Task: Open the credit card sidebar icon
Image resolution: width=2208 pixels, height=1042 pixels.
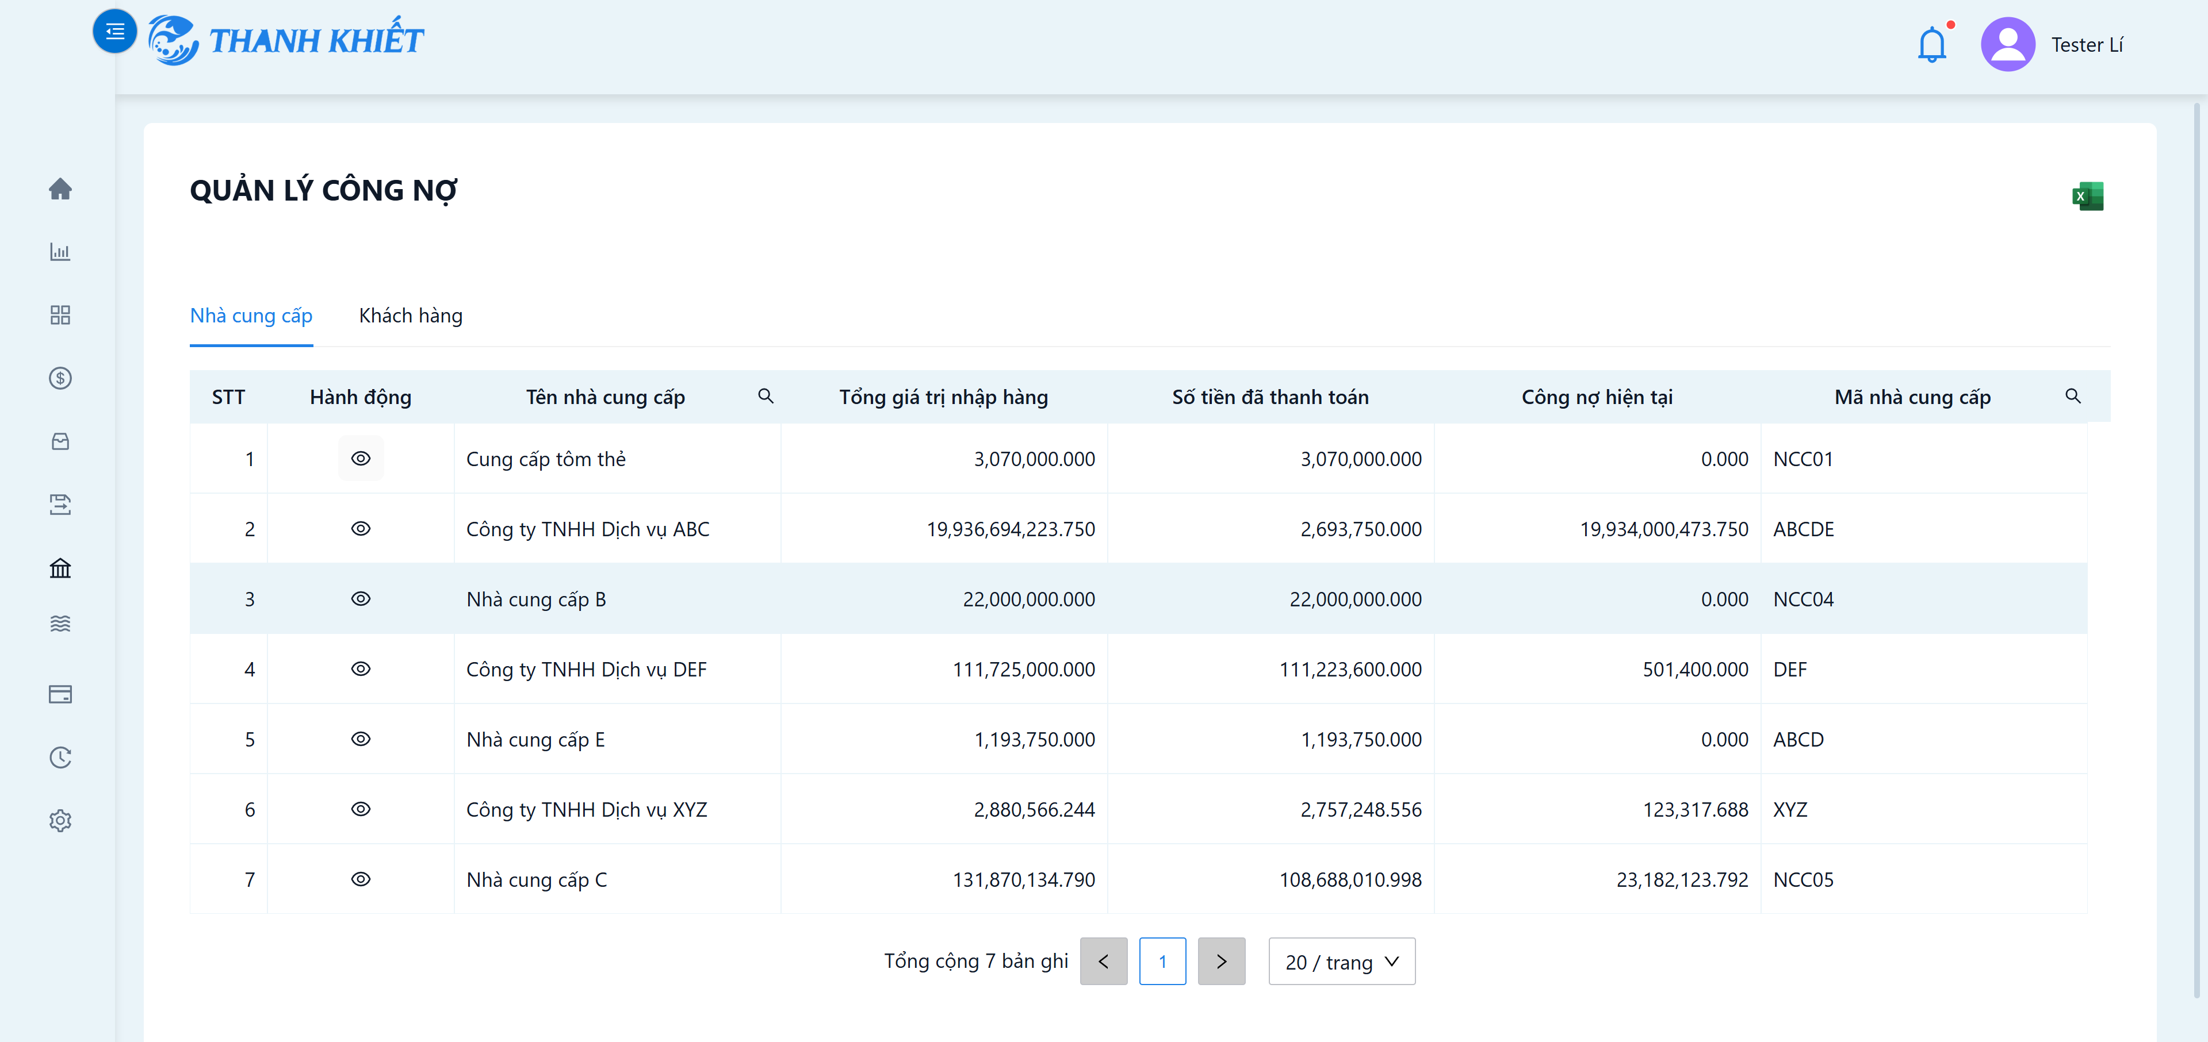Action: pyautogui.click(x=60, y=694)
